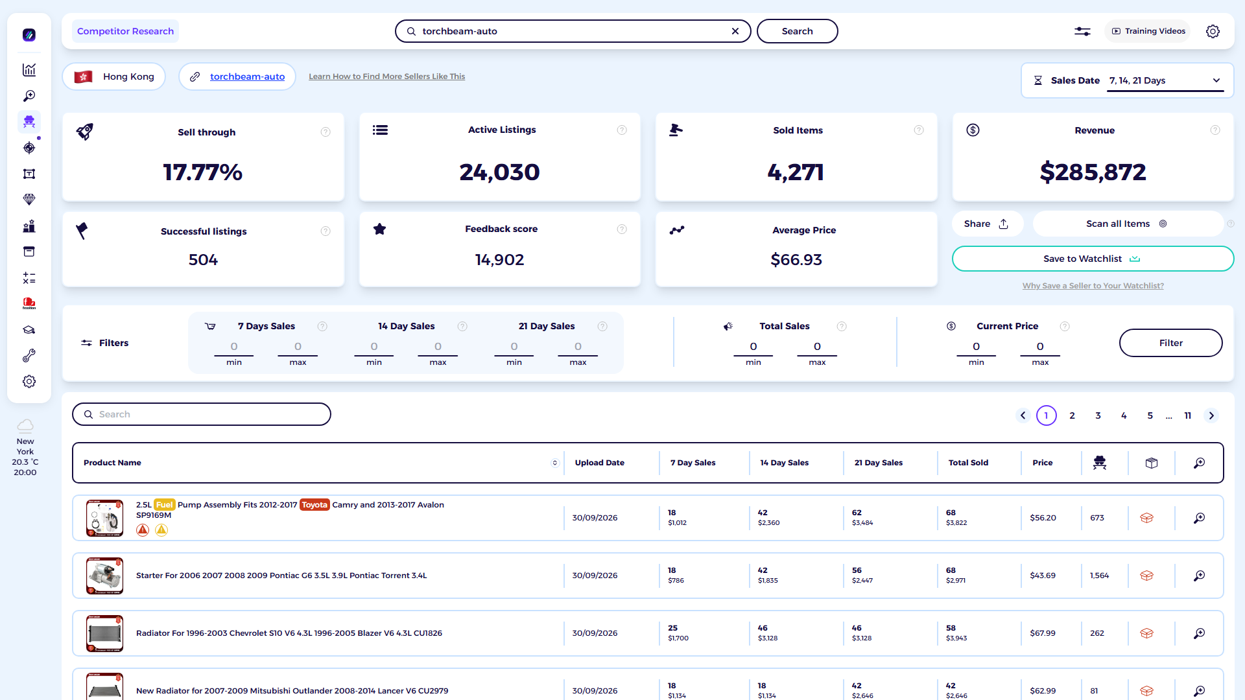Click the spy icon column header

pos(1100,463)
